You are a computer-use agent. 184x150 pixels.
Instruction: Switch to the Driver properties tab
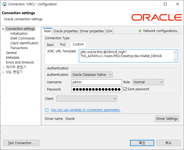pos(92,31)
